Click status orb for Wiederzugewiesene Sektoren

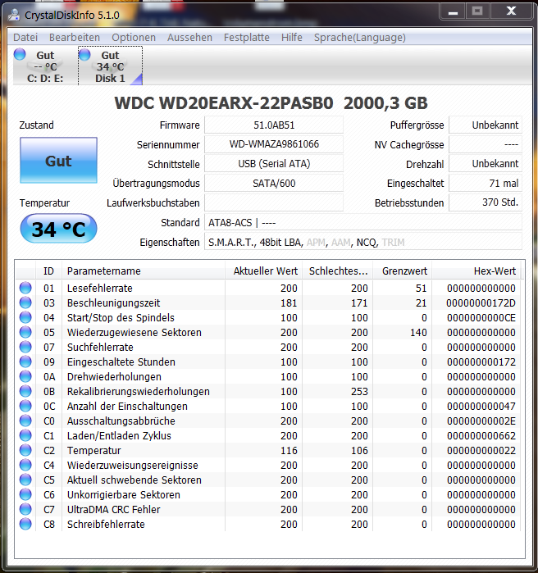(25, 332)
